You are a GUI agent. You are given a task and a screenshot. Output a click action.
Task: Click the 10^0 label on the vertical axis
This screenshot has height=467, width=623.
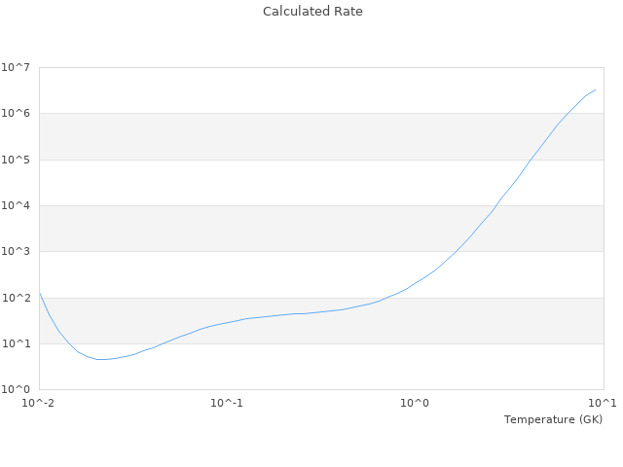(x=17, y=389)
